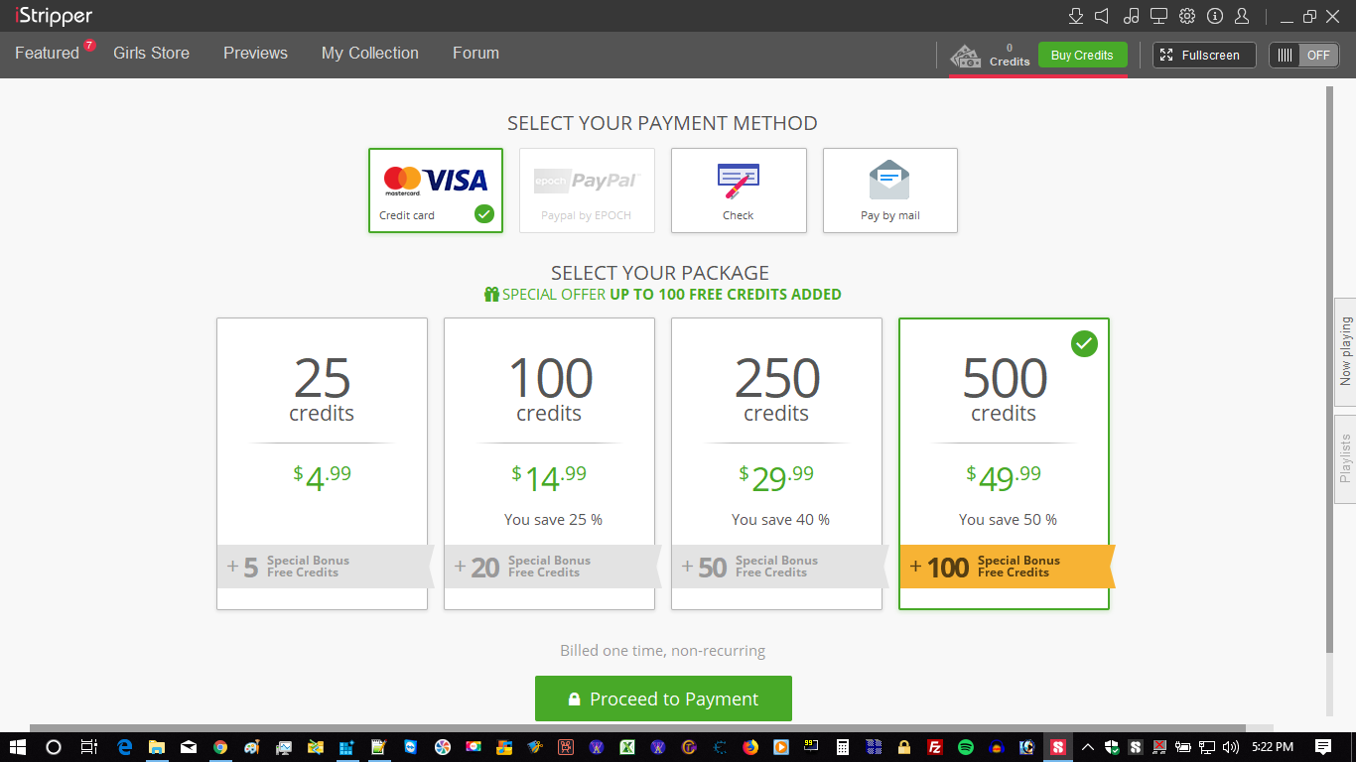The width and height of the screenshot is (1356, 762).
Task: Click the vertical page scrollbar
Action: tap(1330, 369)
